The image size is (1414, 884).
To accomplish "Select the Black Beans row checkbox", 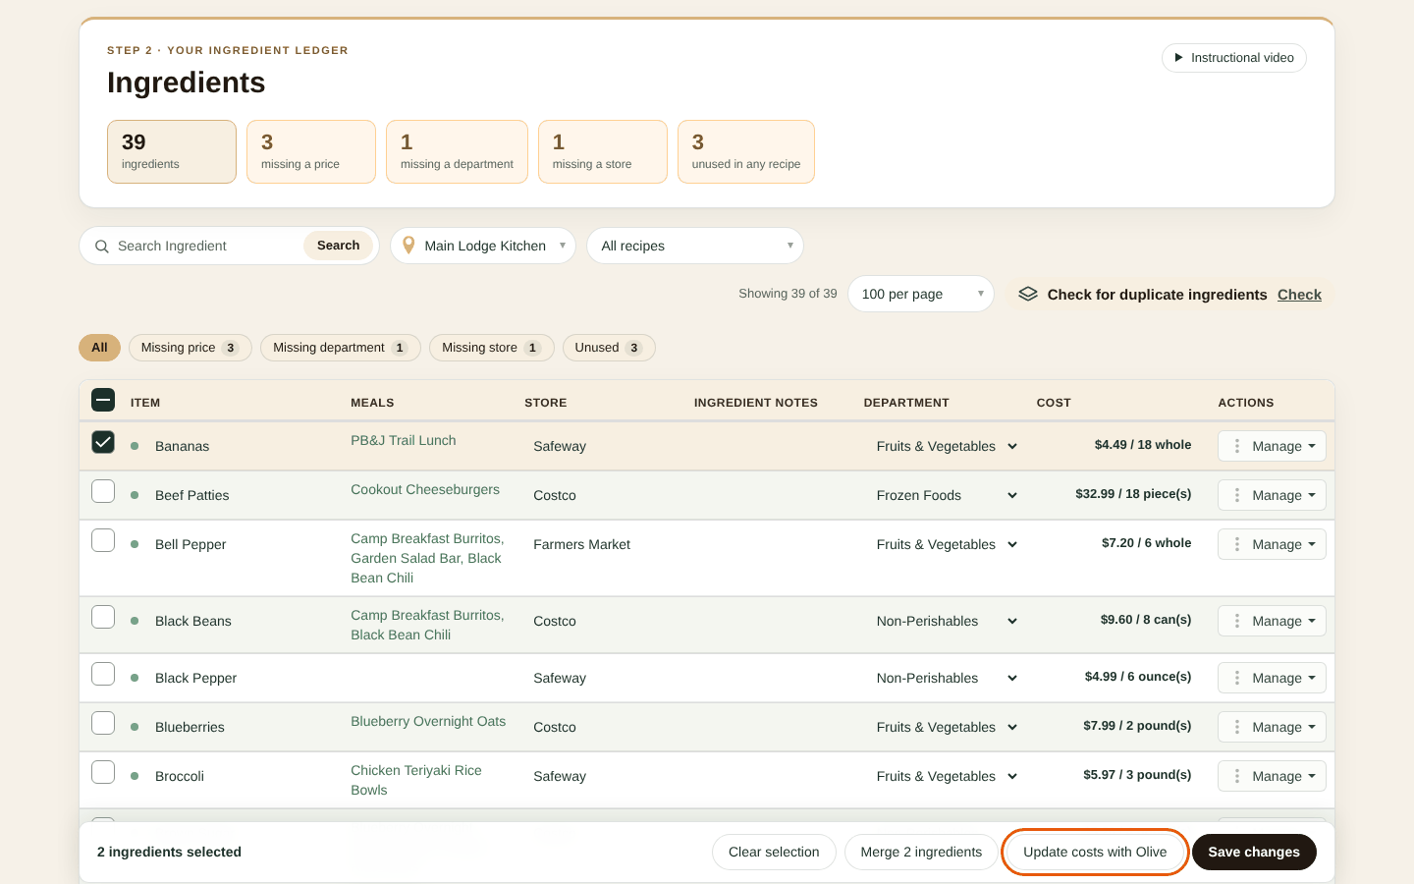I will (103, 617).
